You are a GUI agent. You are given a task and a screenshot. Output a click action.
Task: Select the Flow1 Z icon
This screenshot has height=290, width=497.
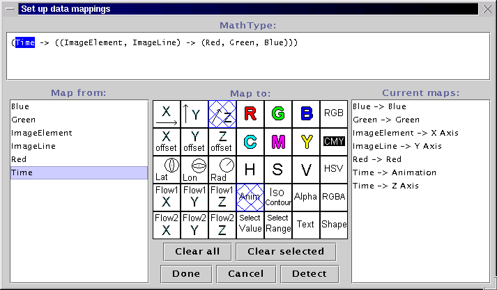[x=222, y=198]
